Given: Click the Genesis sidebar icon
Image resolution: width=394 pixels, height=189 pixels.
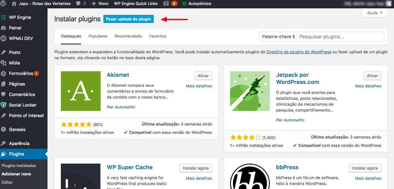Looking at the screenshot, I should [x=4, y=130].
